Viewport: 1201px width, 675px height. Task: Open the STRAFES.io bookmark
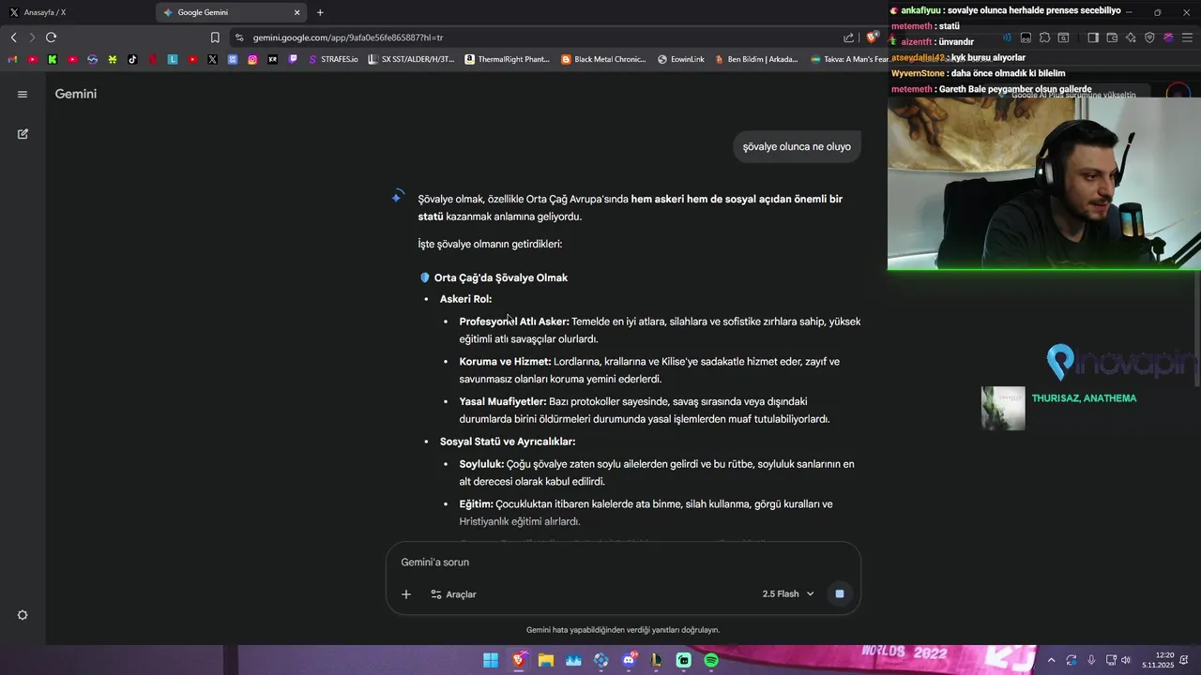[x=333, y=59]
